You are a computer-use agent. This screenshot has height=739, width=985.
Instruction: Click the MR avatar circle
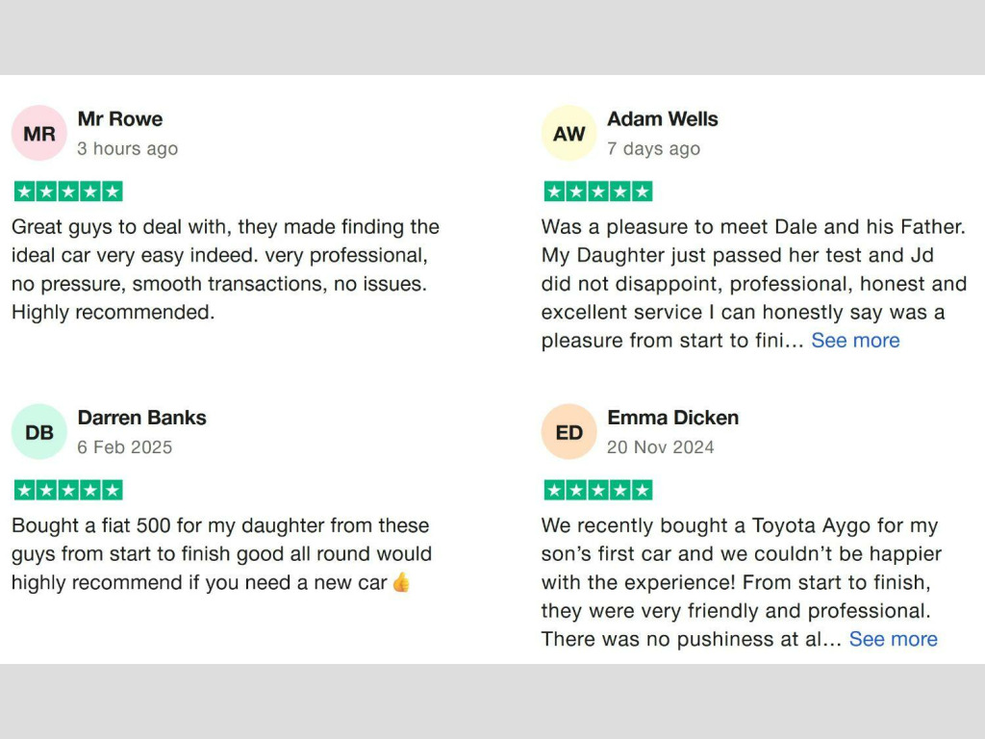click(38, 134)
